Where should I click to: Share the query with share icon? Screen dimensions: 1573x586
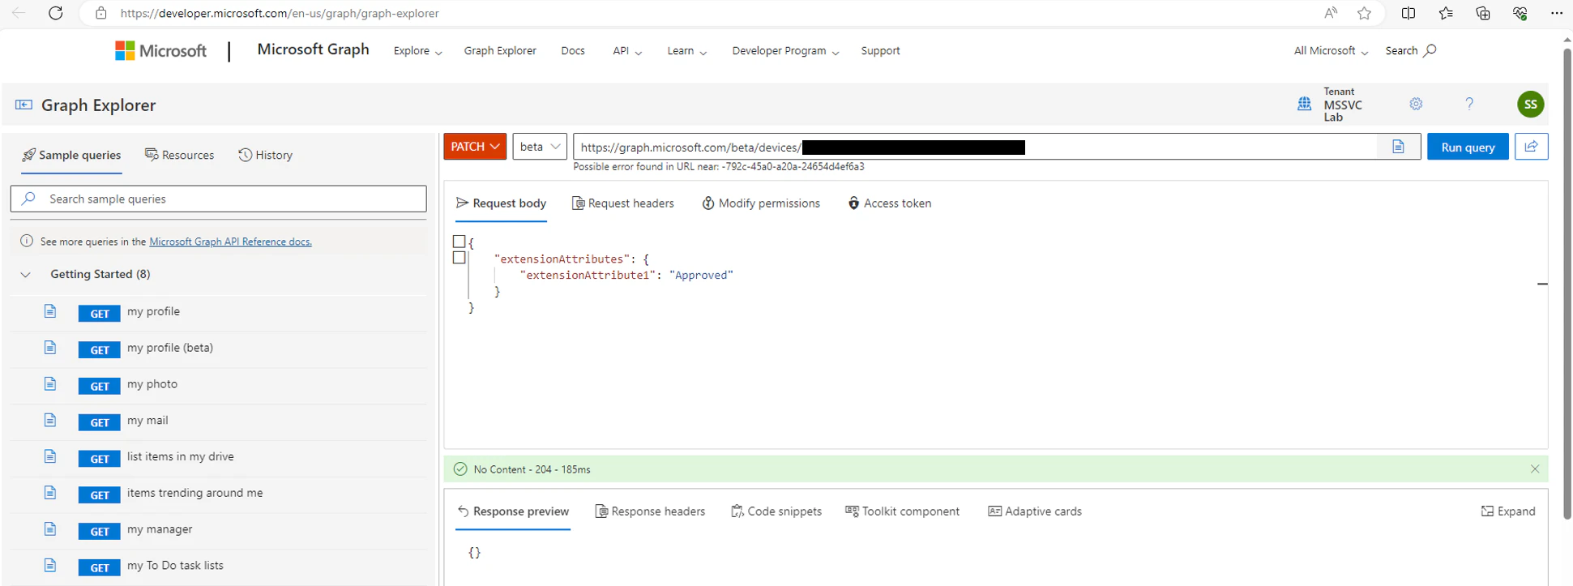point(1532,147)
